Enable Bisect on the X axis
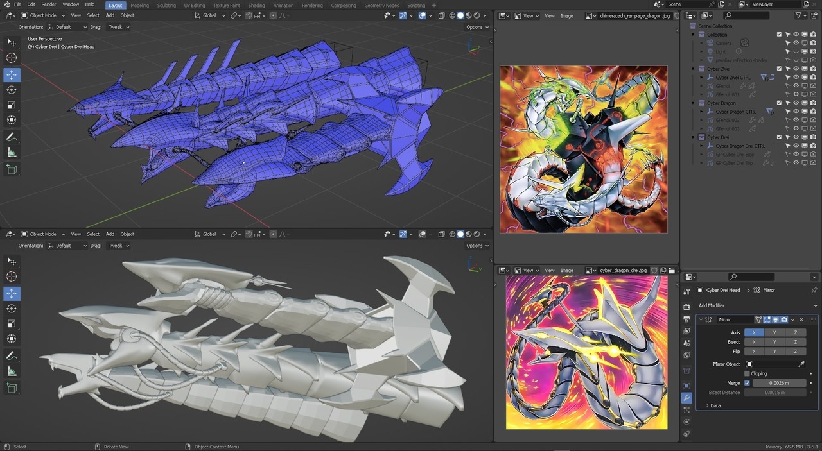Screen dimensions: 822x451 754,342
